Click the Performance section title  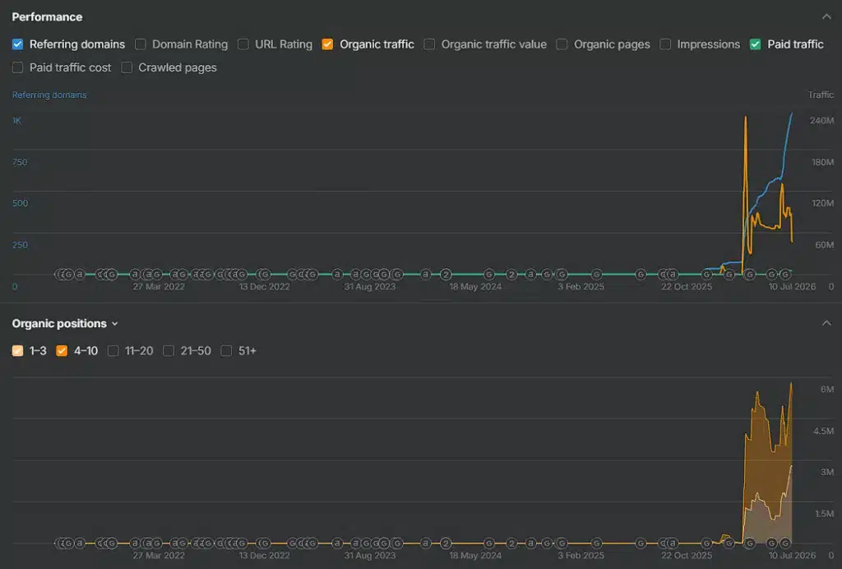point(47,16)
